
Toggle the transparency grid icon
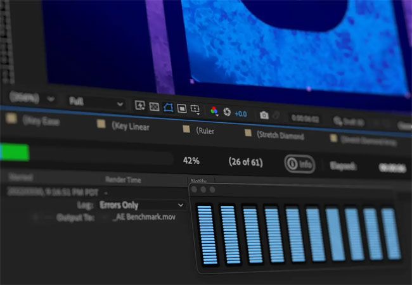pos(154,107)
